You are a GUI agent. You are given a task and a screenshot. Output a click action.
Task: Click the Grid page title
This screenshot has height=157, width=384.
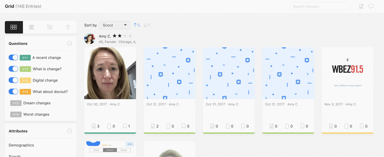(x=9, y=6)
